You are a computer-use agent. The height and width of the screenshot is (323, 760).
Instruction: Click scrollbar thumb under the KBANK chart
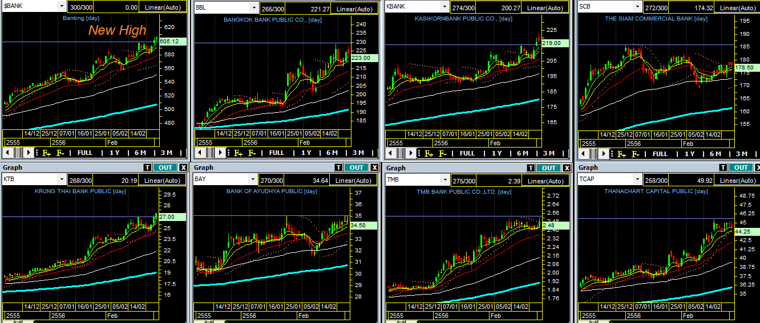pos(401,153)
